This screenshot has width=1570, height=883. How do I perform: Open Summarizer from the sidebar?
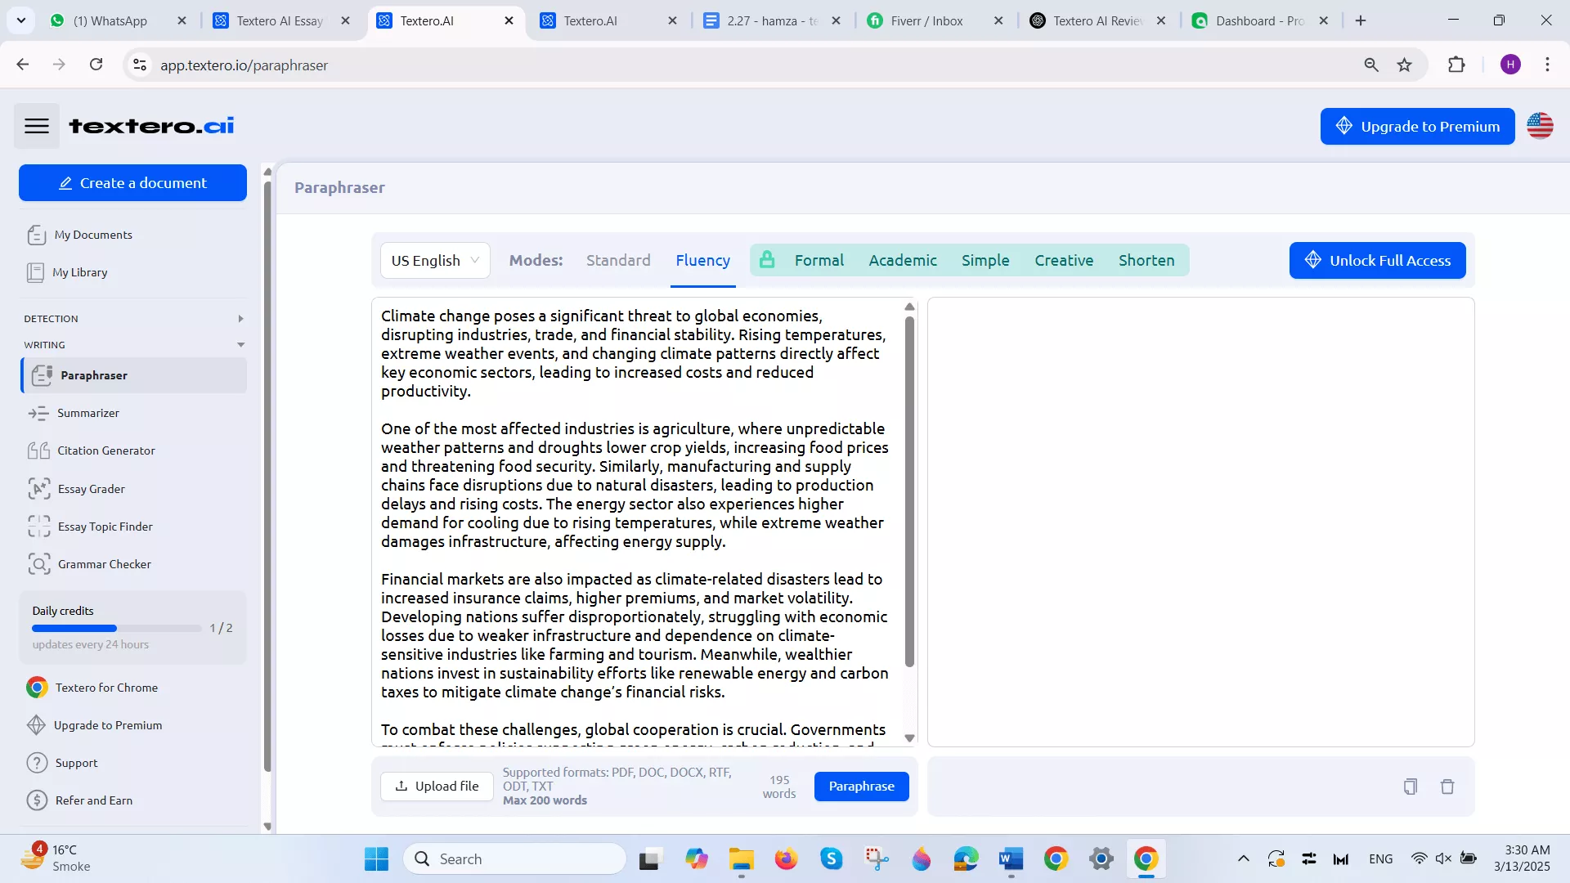(x=88, y=413)
